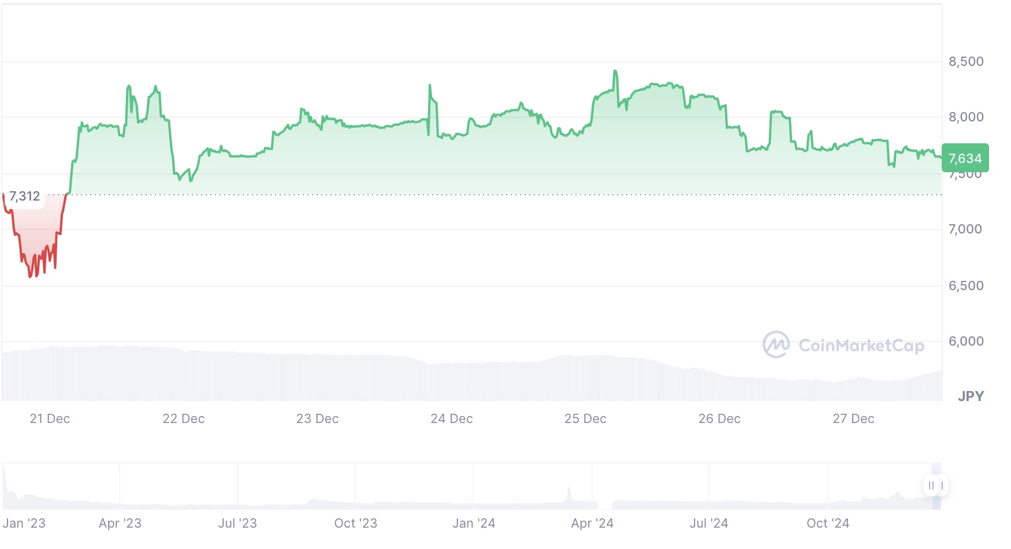Click the 24 Dec date label

(x=452, y=418)
